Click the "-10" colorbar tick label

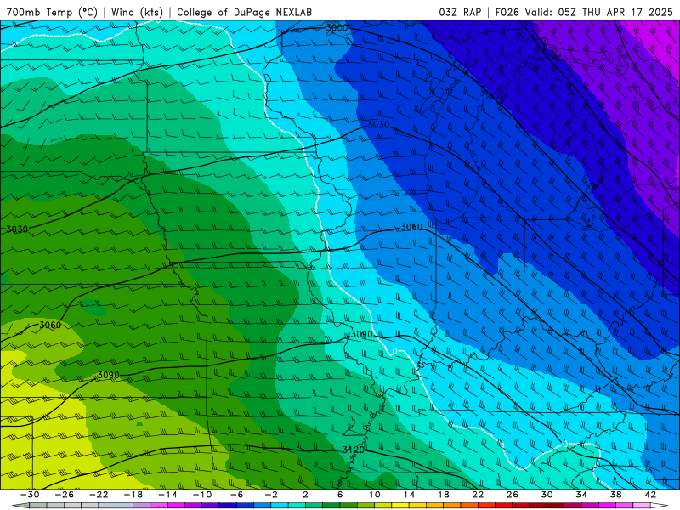202,495
